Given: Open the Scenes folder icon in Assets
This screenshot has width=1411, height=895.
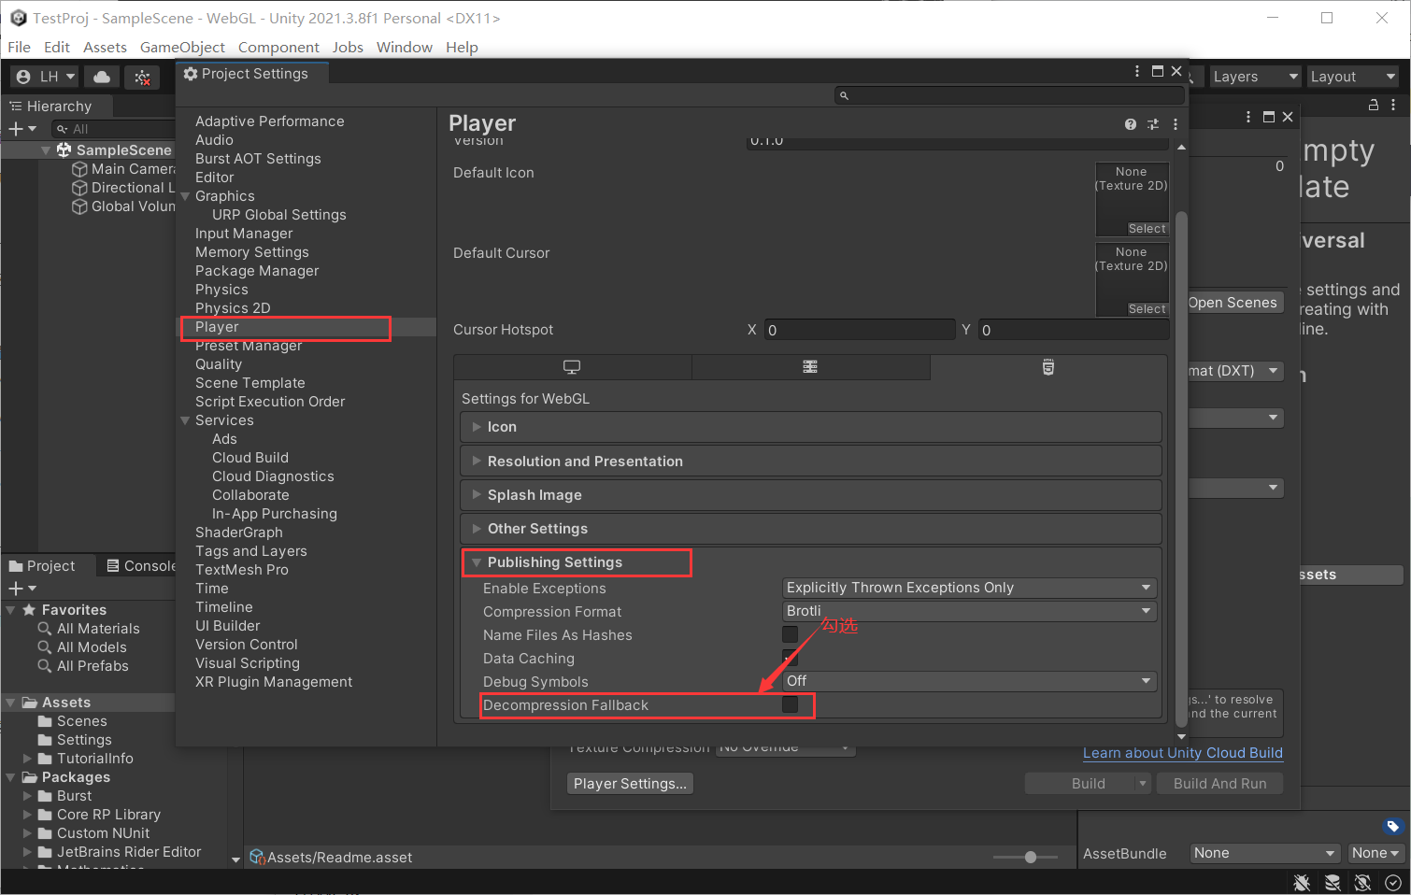Looking at the screenshot, I should 45,721.
